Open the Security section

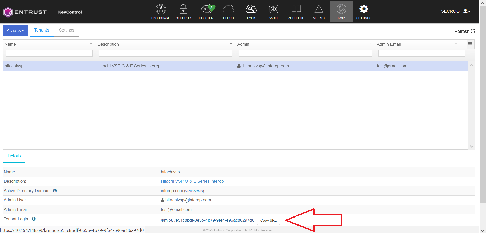183,12
